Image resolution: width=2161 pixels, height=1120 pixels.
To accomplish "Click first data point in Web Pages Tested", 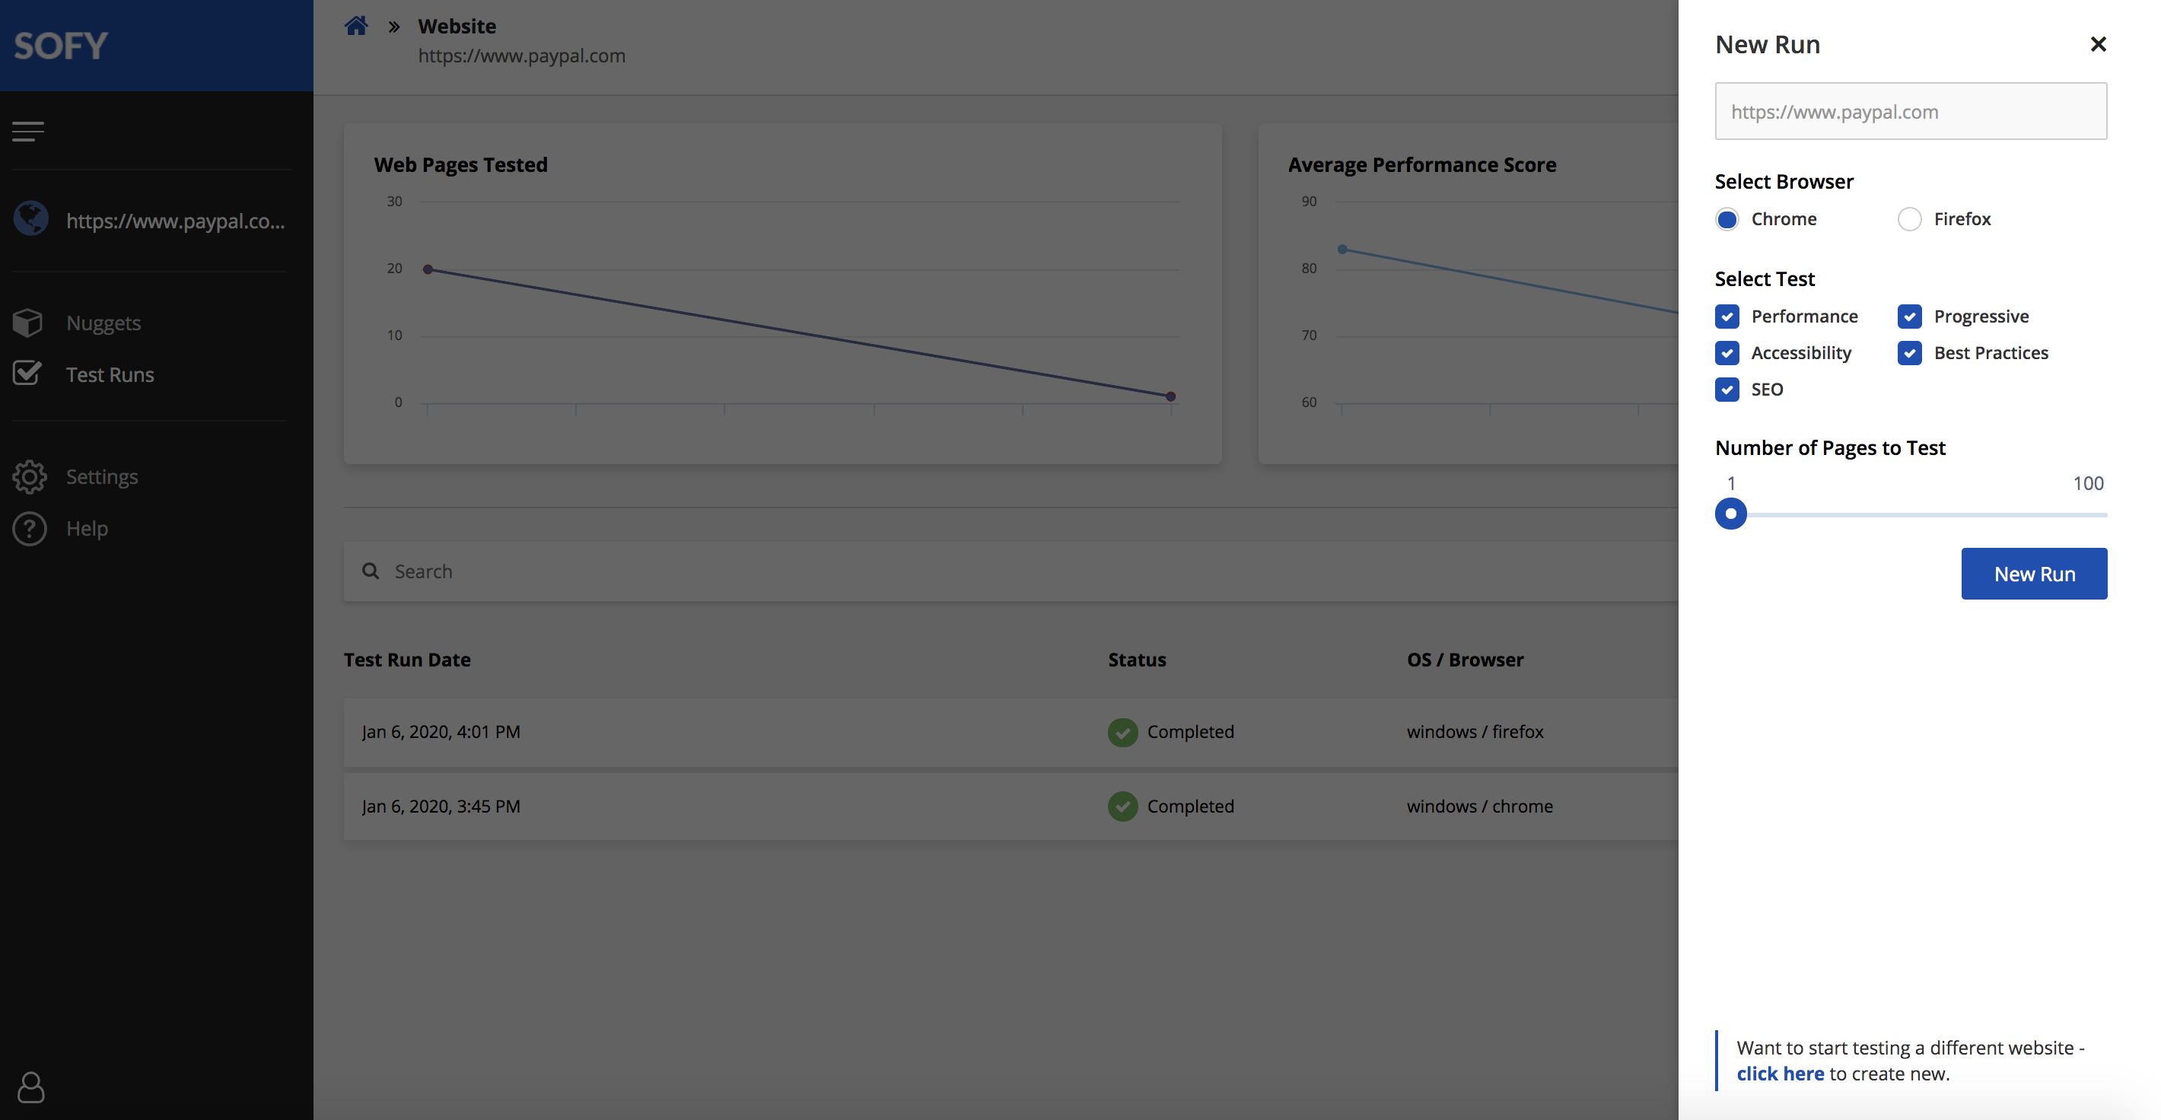I will (428, 269).
